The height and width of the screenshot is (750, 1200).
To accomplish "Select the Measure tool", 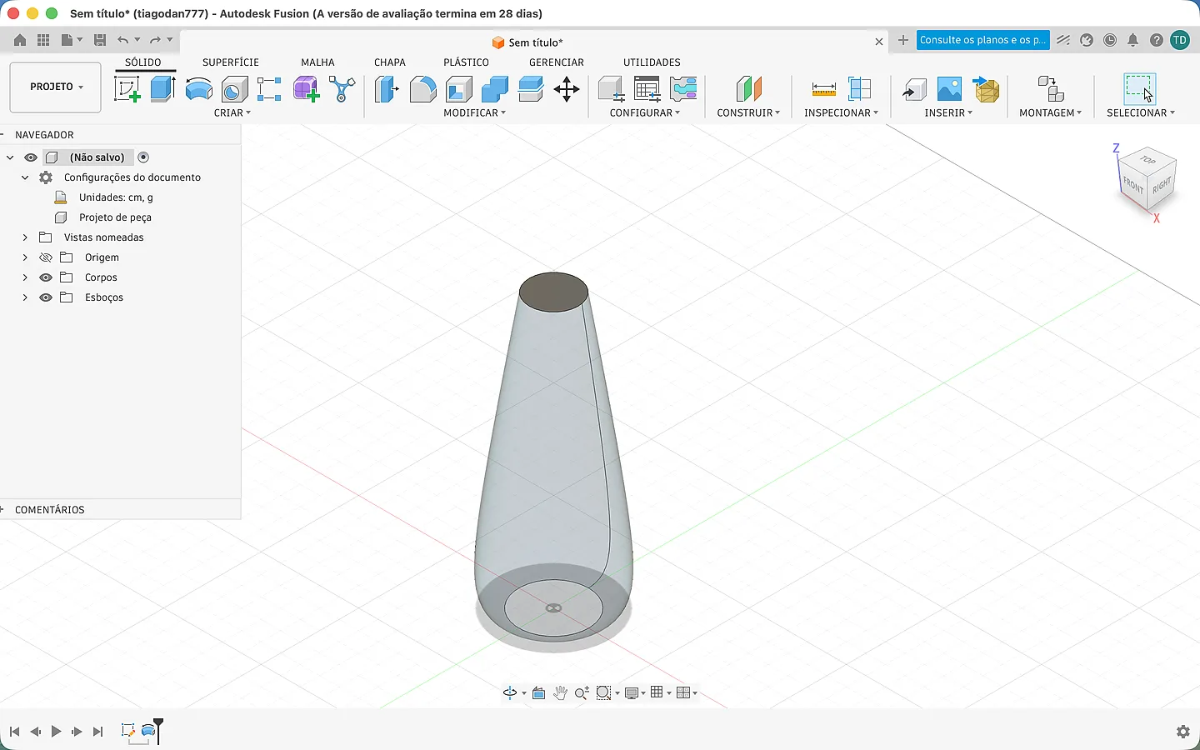I will click(x=823, y=88).
